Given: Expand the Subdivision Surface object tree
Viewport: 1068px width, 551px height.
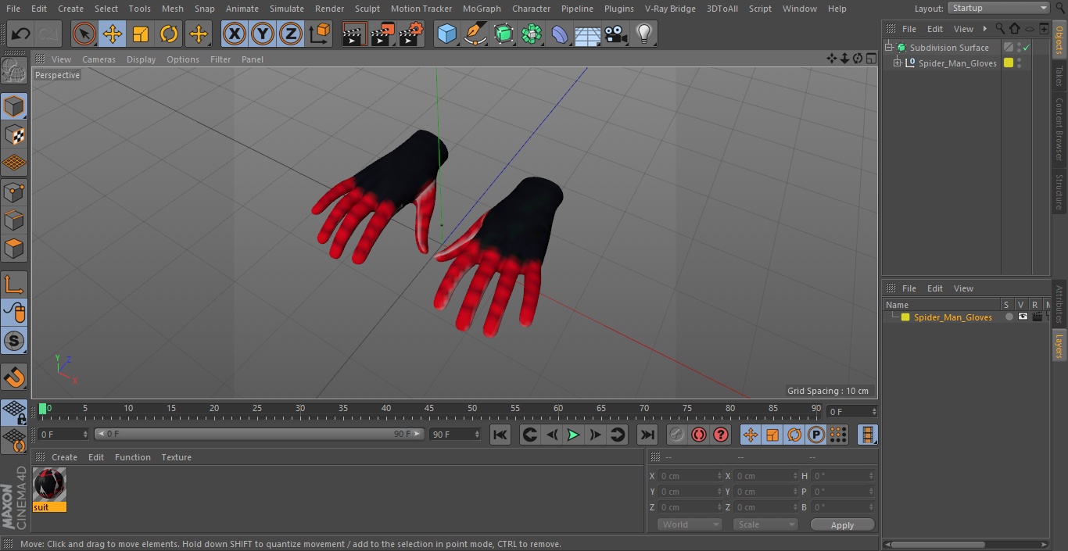Looking at the screenshot, I should [x=889, y=48].
